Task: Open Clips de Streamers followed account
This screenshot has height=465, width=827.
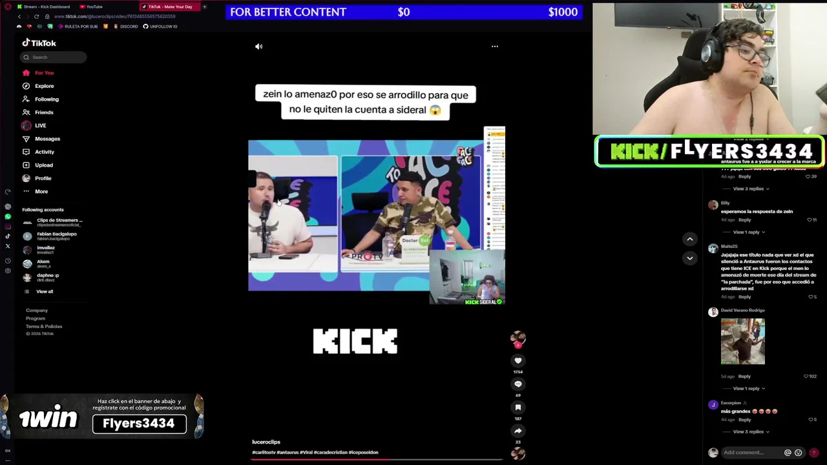Action: point(53,222)
